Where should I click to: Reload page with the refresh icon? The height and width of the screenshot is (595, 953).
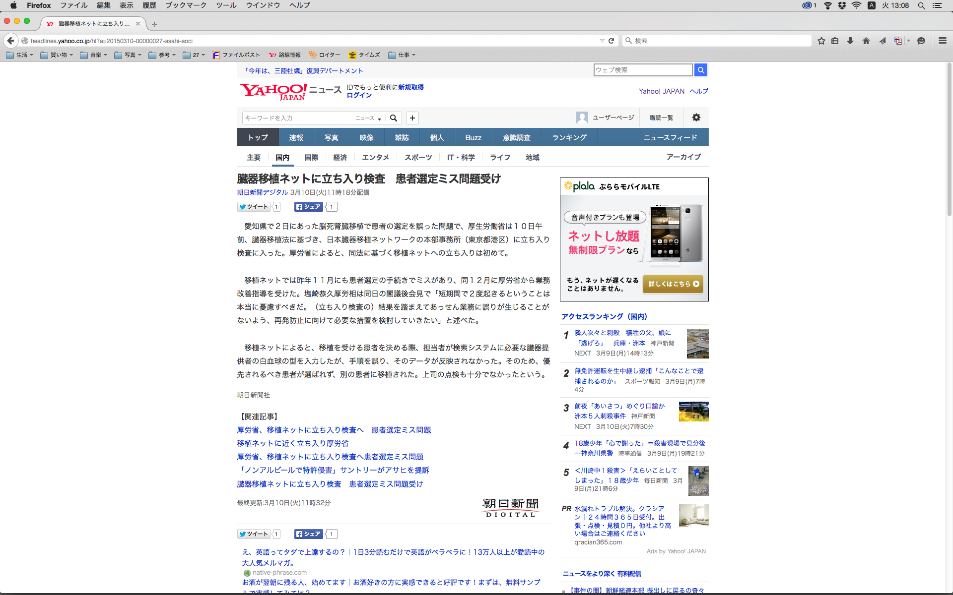pos(612,41)
